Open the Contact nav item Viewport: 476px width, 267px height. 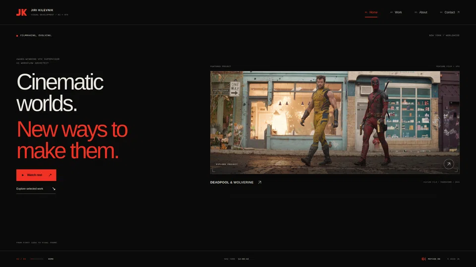[x=449, y=12]
